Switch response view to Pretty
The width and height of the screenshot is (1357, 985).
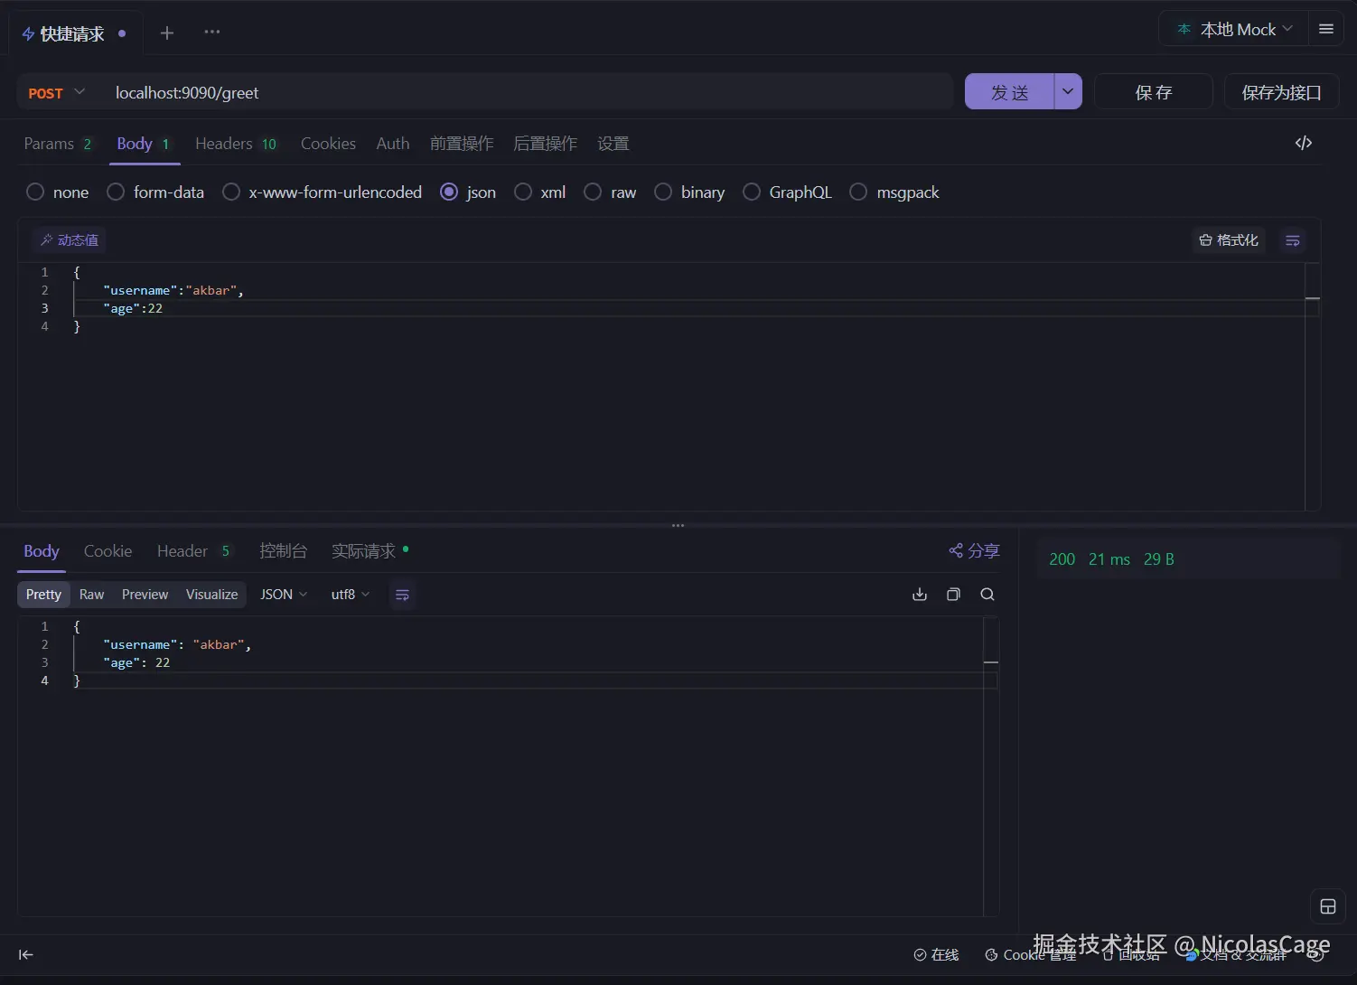(x=43, y=595)
